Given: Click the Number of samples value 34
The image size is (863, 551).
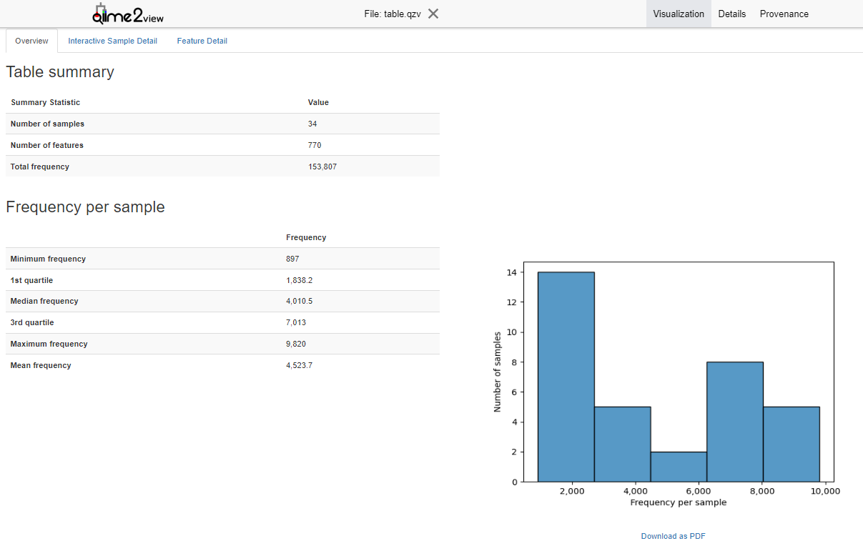Looking at the screenshot, I should click(x=312, y=124).
